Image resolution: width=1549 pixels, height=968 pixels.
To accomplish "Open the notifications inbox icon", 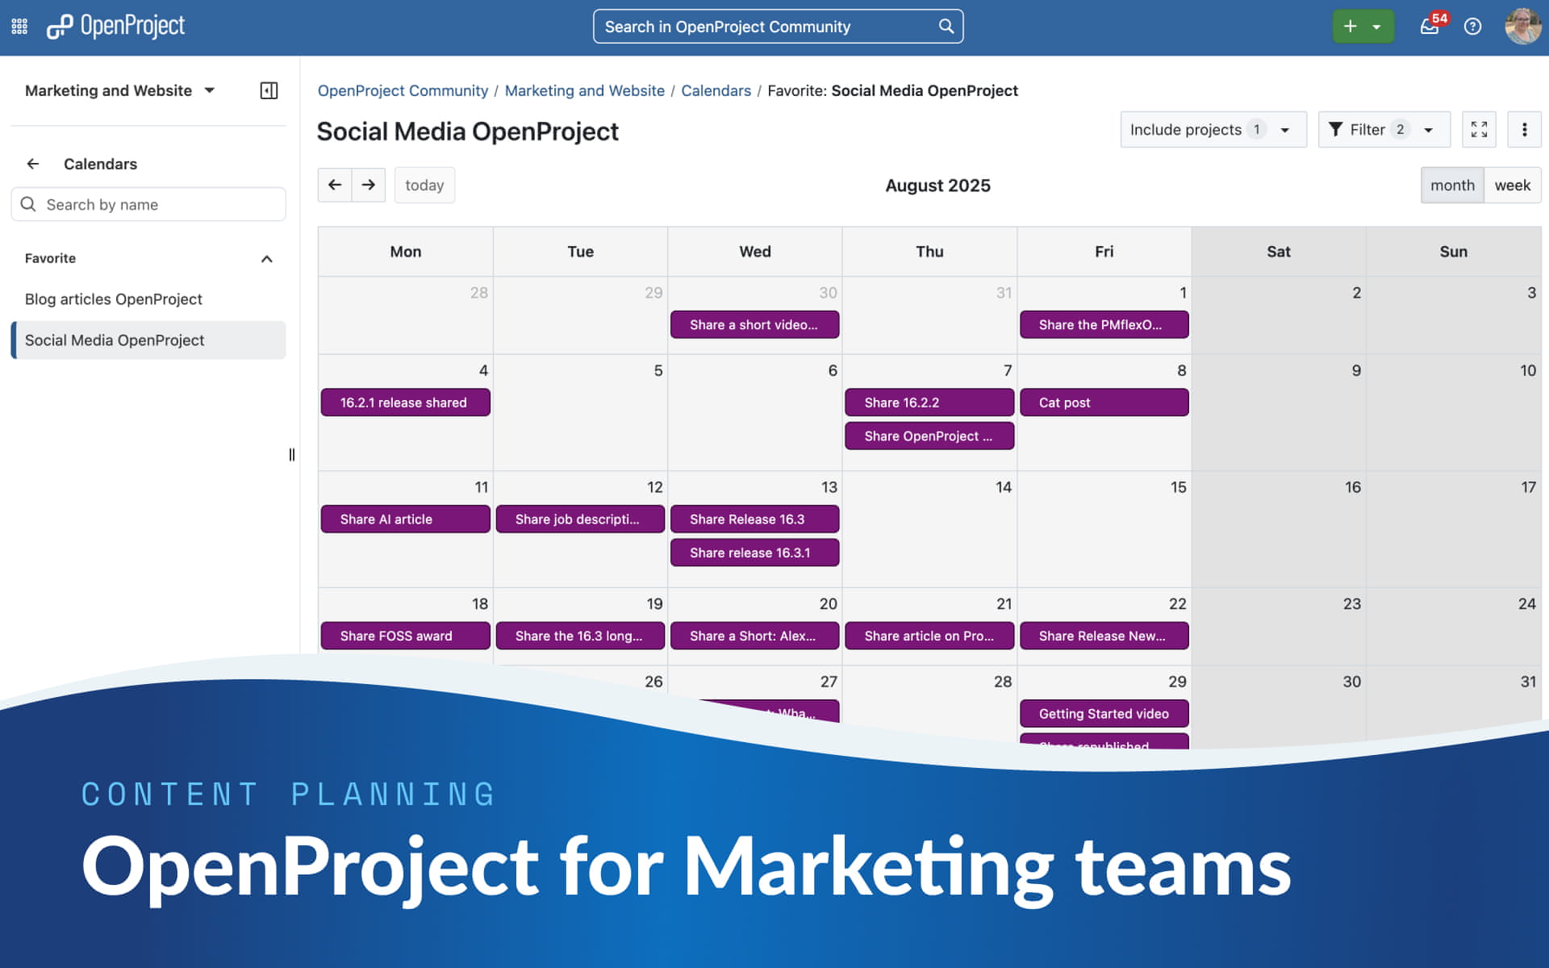I will point(1429,26).
